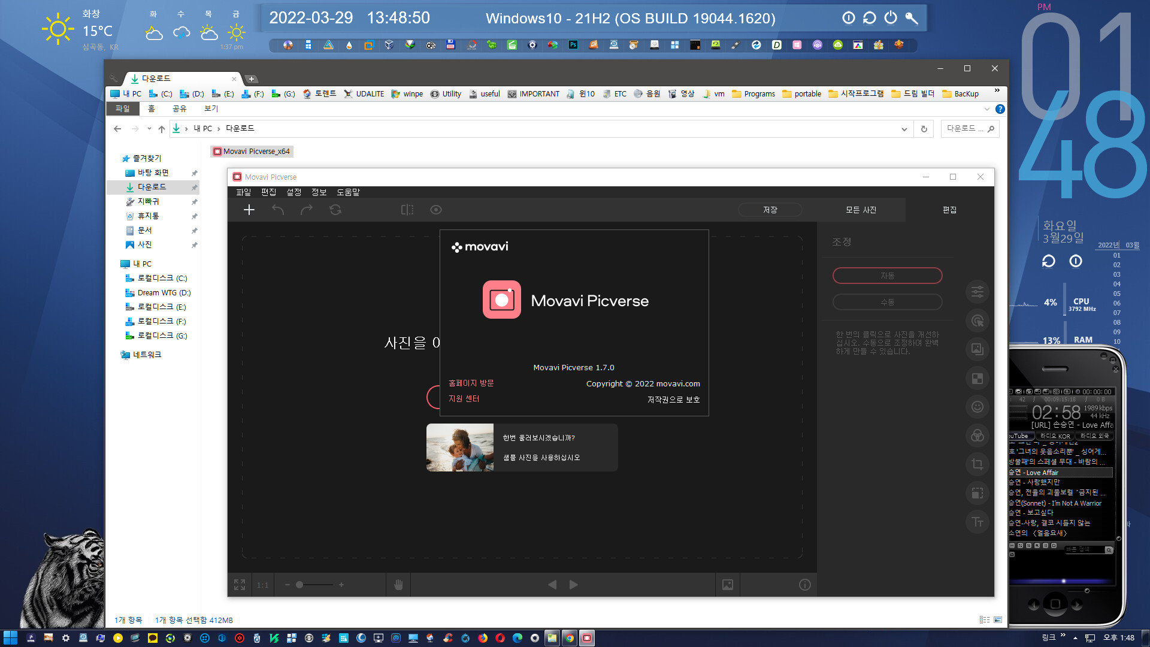This screenshot has height=647, width=1150.
Task: Select the hand pan tool
Action: point(399,585)
